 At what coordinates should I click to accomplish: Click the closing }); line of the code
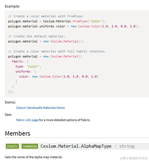(x=11, y=92)
